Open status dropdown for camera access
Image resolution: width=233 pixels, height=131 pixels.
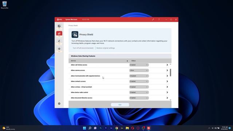pos(139,70)
